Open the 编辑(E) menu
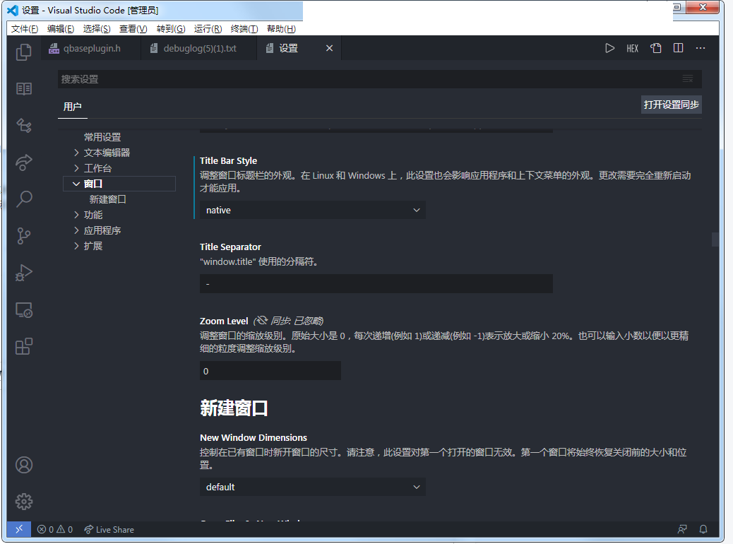 tap(60, 29)
